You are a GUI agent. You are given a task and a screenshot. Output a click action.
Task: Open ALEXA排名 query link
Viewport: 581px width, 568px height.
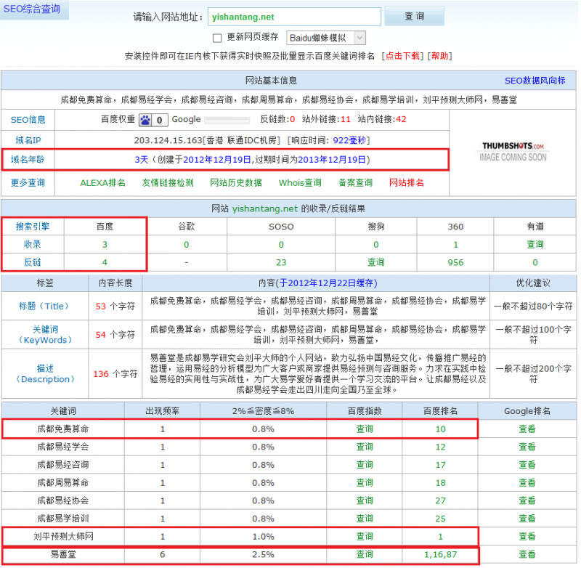pos(102,182)
